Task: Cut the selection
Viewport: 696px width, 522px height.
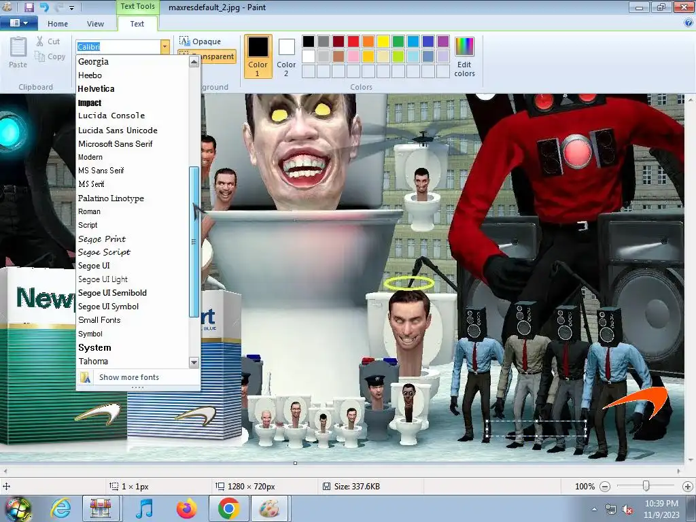Action: pos(48,41)
